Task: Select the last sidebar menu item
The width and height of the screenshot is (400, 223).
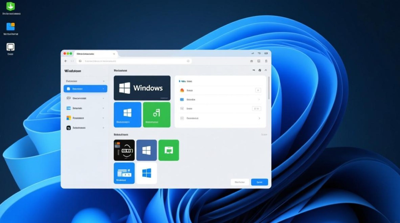Action: click(x=85, y=128)
